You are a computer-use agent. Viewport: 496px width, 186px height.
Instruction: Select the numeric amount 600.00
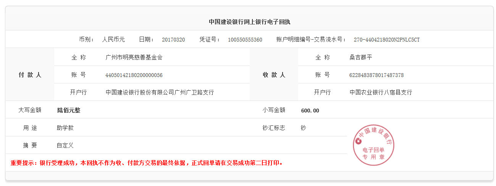click(x=310, y=111)
